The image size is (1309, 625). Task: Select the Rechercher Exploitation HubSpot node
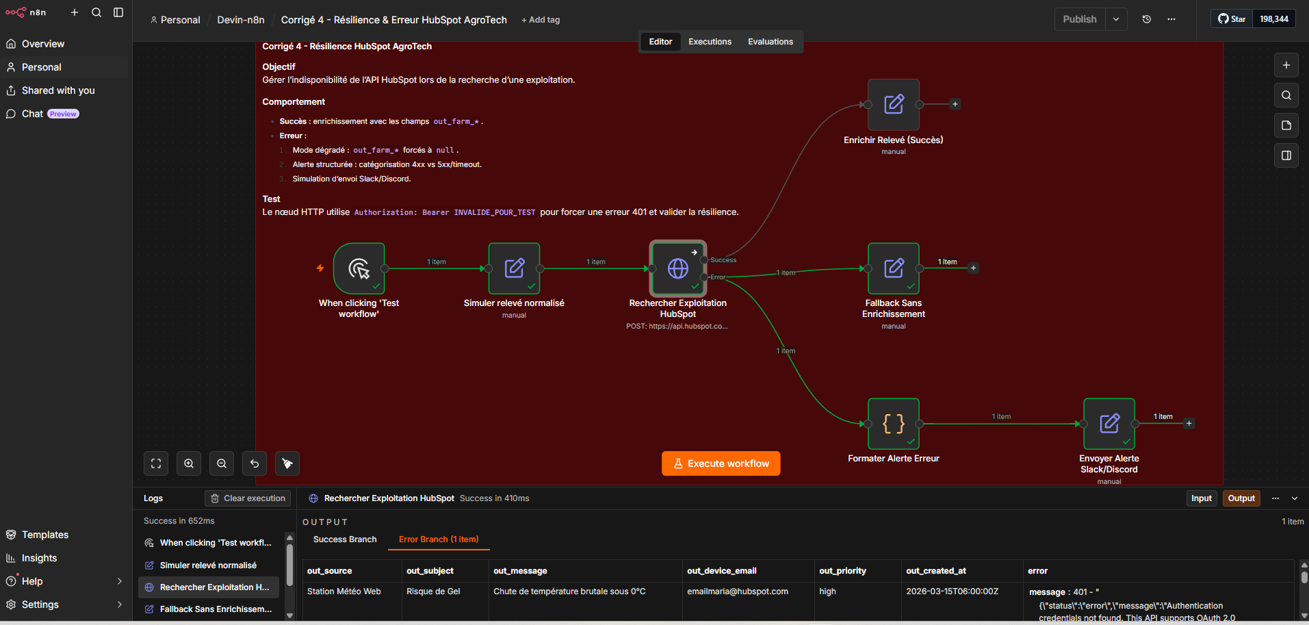pyautogui.click(x=678, y=268)
